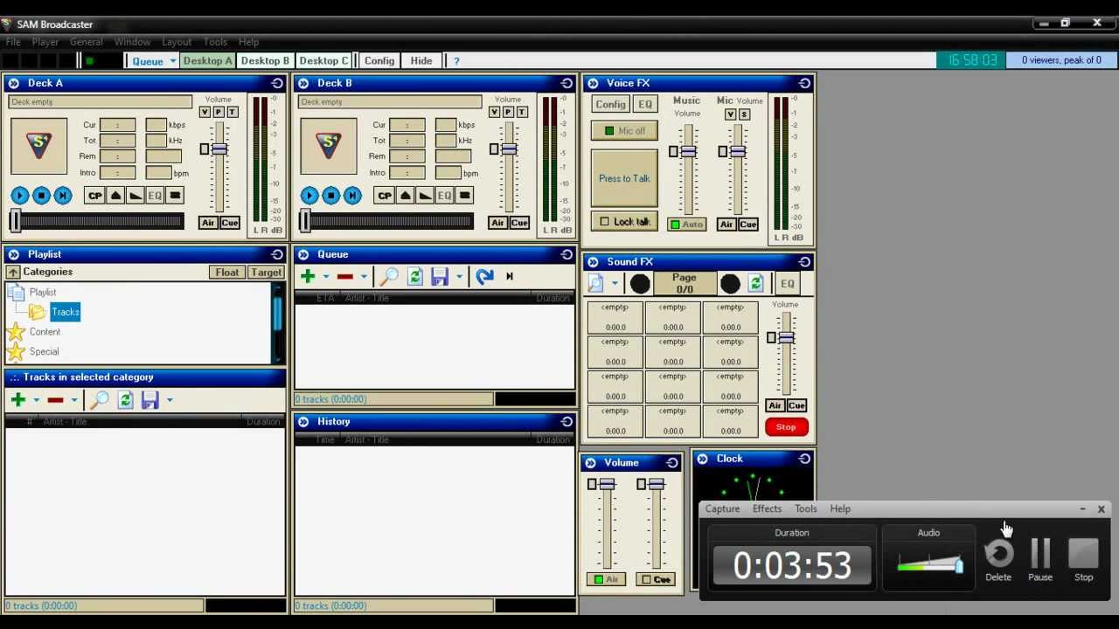This screenshot has height=629, width=1119.
Task: Remove a track from the Queue
Action: tap(344, 276)
